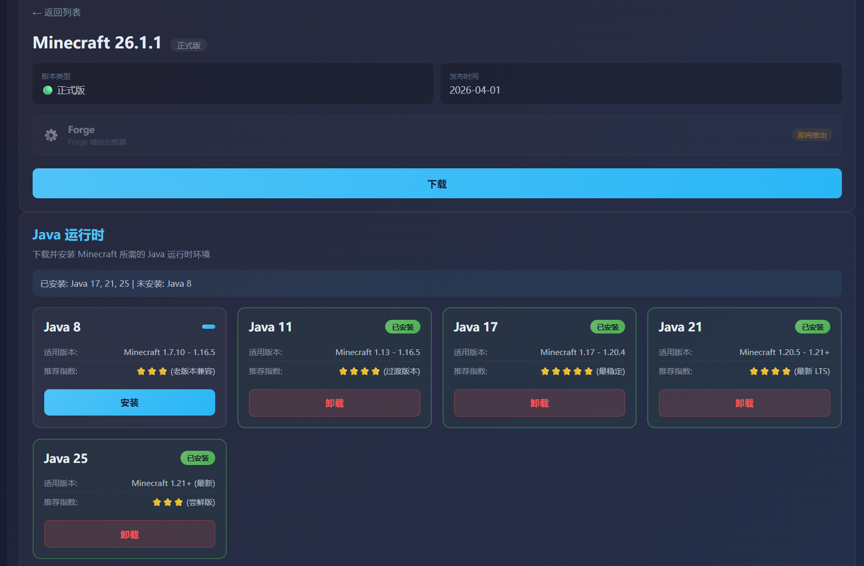Uninstall Java 17 with its 卸载 button
The height and width of the screenshot is (566, 864).
[539, 403]
